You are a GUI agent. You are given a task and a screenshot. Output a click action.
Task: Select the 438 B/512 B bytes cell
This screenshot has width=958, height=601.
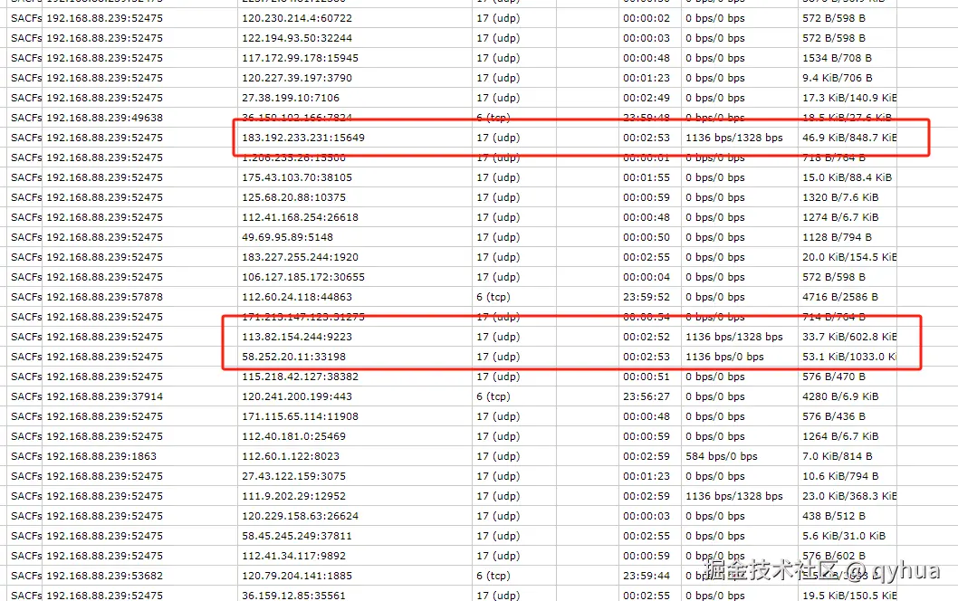tap(834, 516)
